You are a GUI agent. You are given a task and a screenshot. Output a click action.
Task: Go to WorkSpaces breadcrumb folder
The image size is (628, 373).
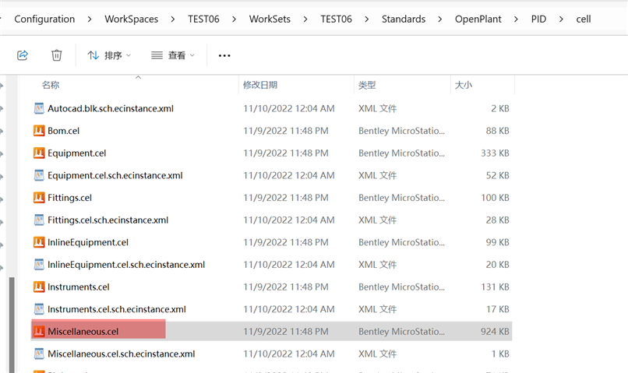click(x=132, y=19)
